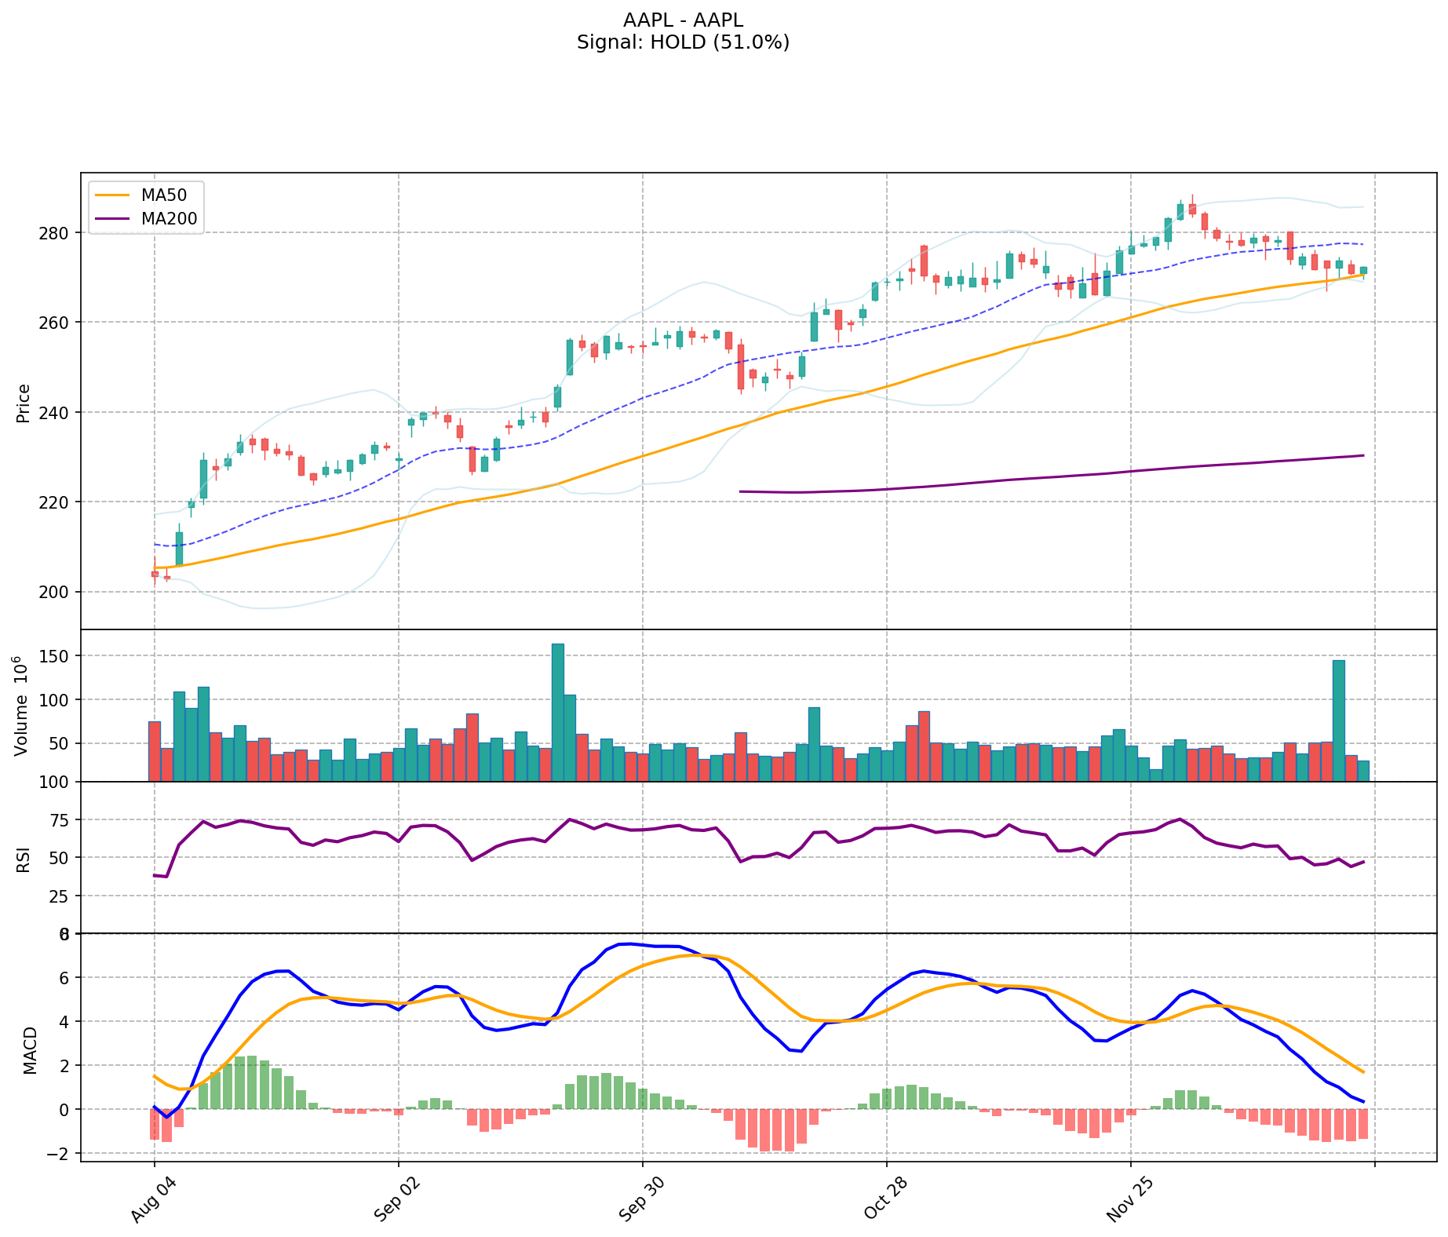Click the Volume y-axis label
The image size is (1448, 1237).
pos(21,706)
